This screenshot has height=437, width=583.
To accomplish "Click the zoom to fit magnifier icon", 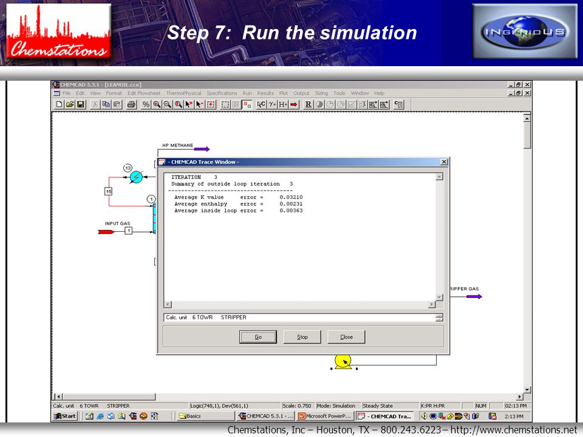I will pyautogui.click(x=179, y=104).
